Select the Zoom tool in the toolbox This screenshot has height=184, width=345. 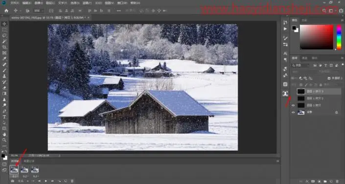point(4,140)
